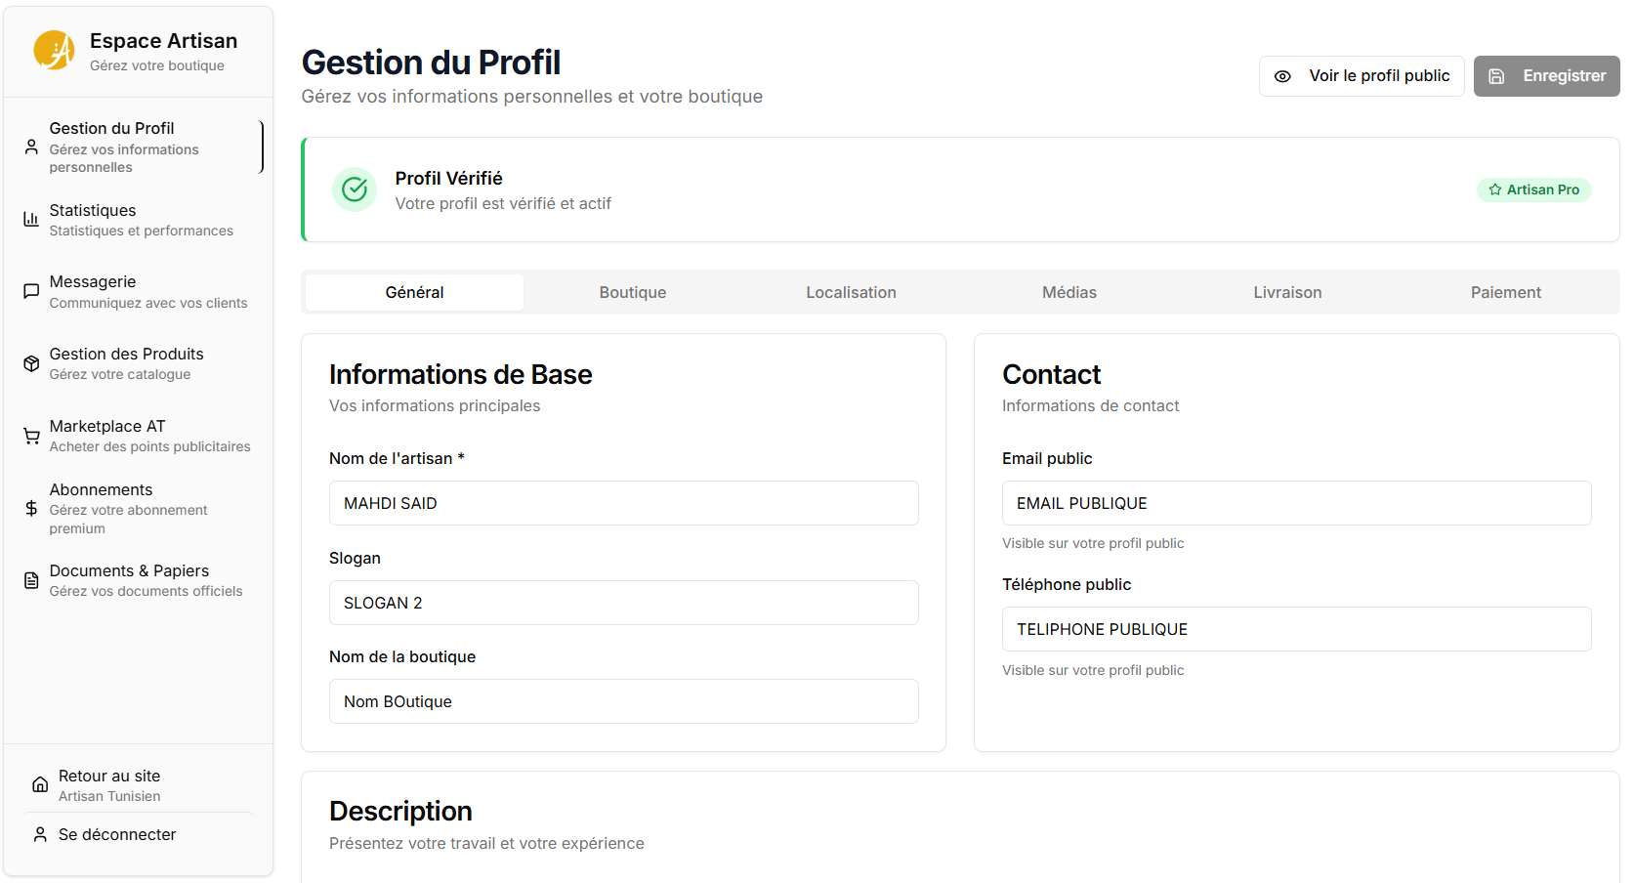The width and height of the screenshot is (1635, 883).
Task: Click the Messagerie chat bubble icon
Action: [31, 291]
